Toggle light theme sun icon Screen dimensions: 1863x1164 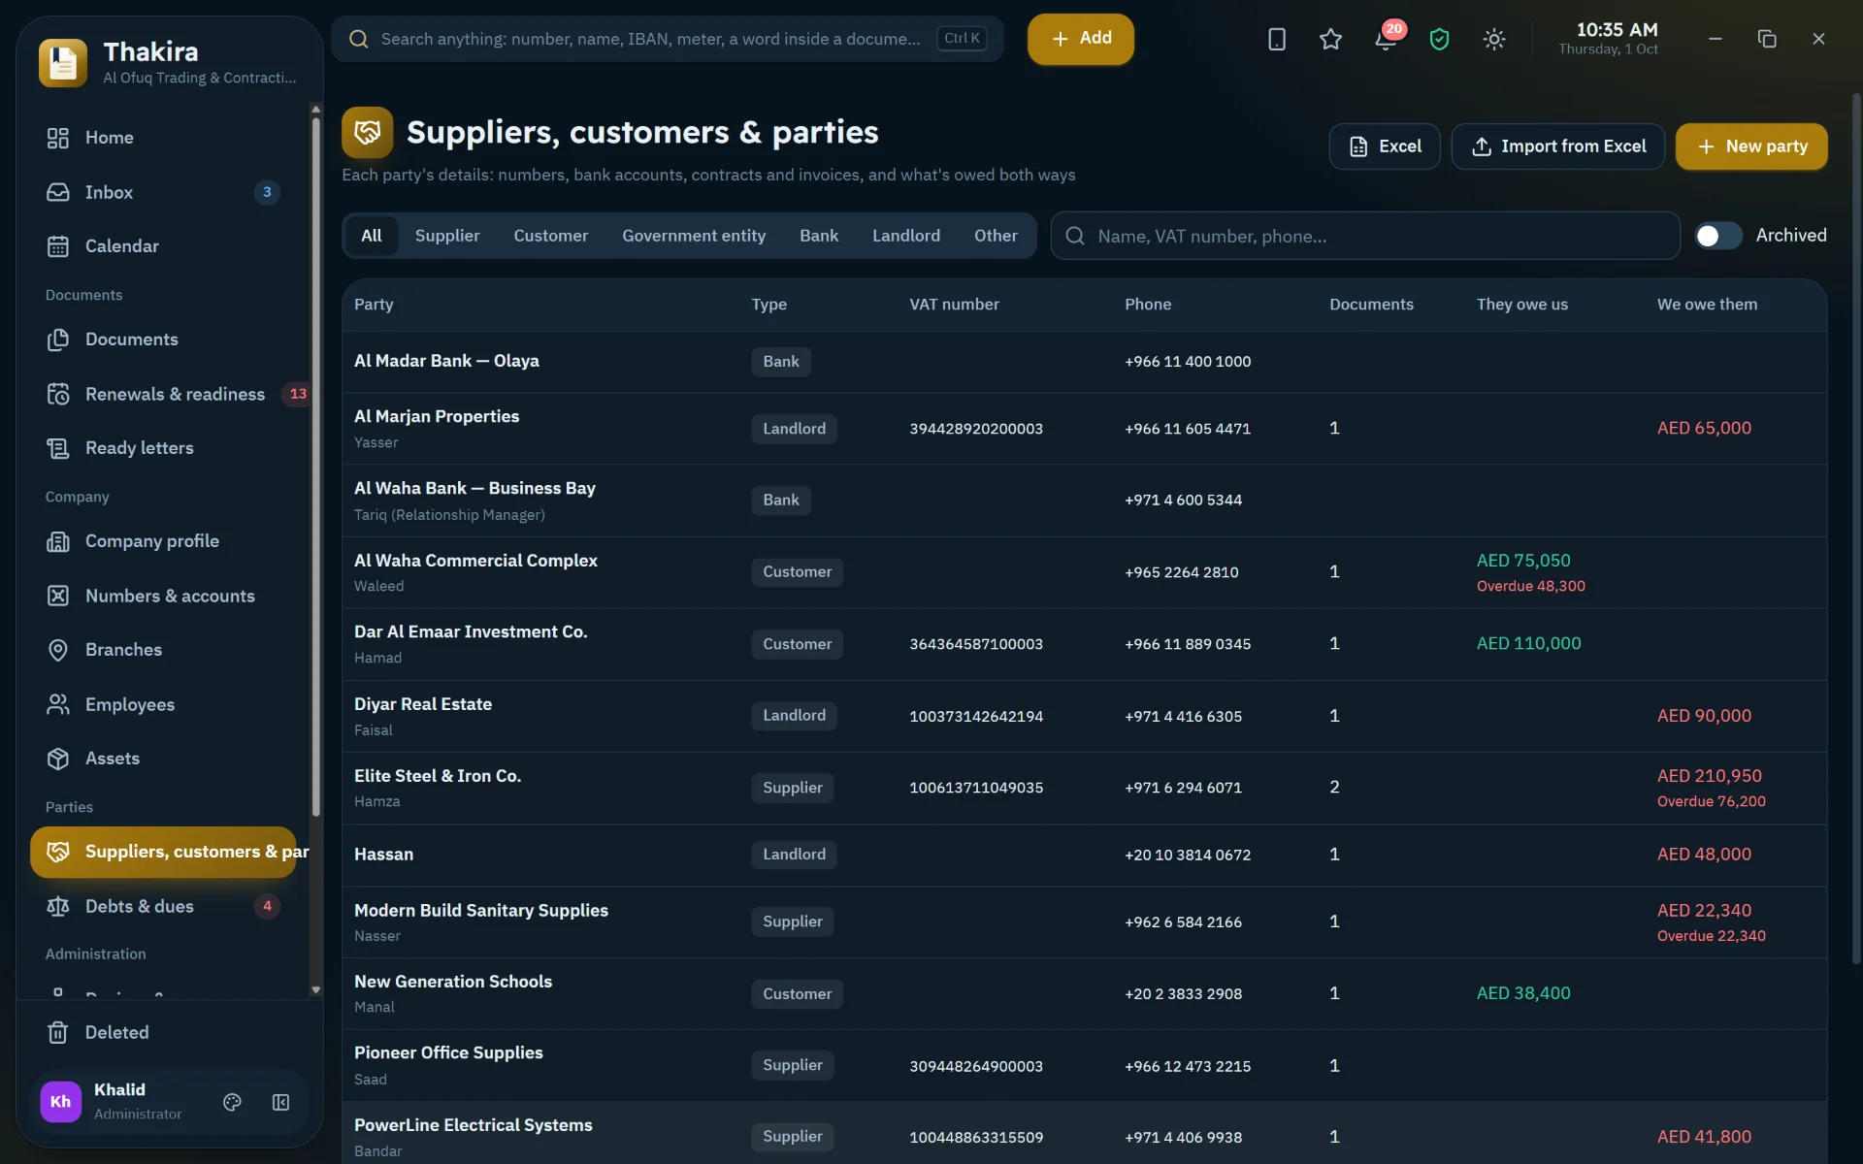pyautogui.click(x=1494, y=39)
